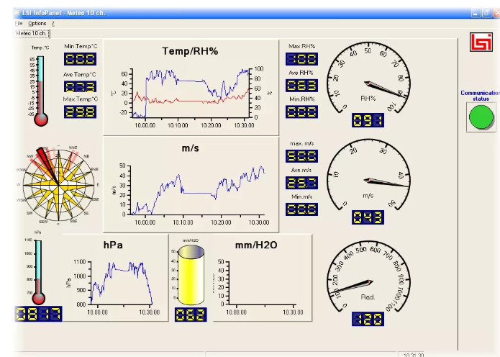Click the m/s wind speed chart

coord(191,185)
